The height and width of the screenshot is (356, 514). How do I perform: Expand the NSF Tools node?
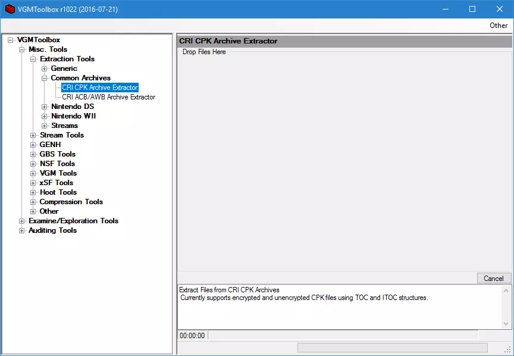(33, 164)
